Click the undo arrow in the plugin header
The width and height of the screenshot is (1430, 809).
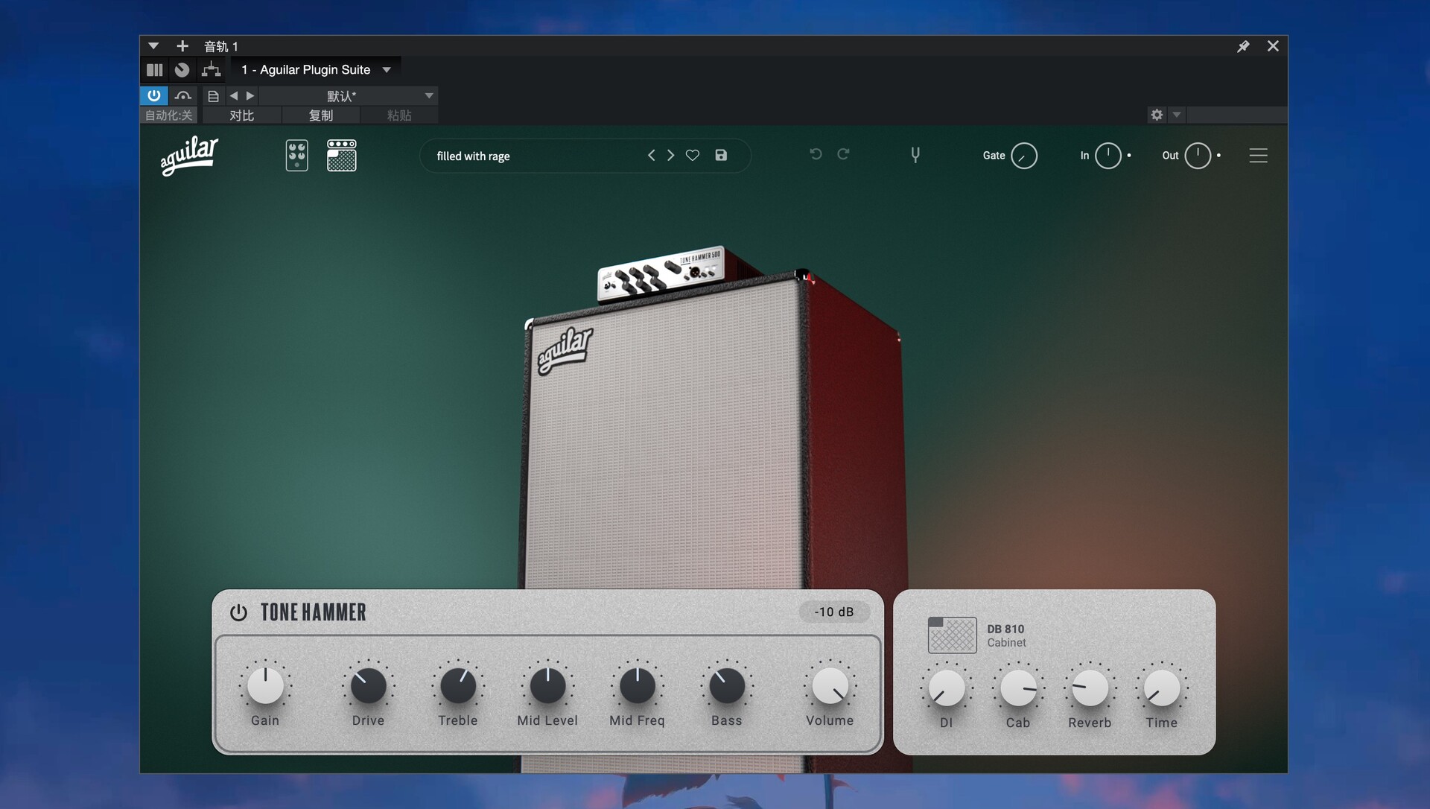pos(815,154)
